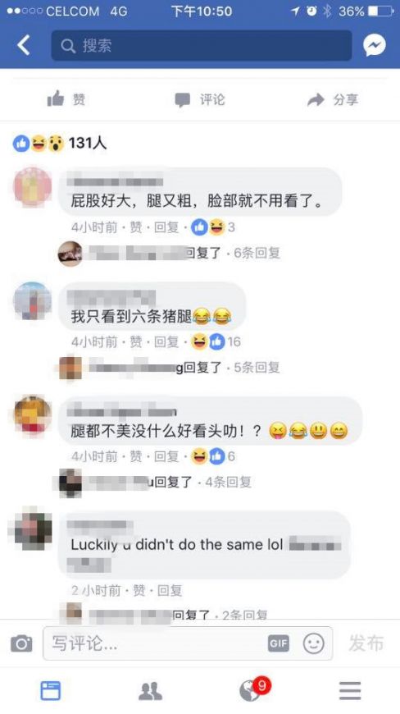Open the hamburger menu tab
The height and width of the screenshot is (714, 400).
[350, 691]
